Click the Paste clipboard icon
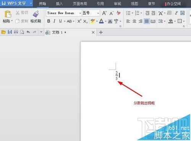The width and height of the screenshot is (191, 141). click(x=8, y=14)
